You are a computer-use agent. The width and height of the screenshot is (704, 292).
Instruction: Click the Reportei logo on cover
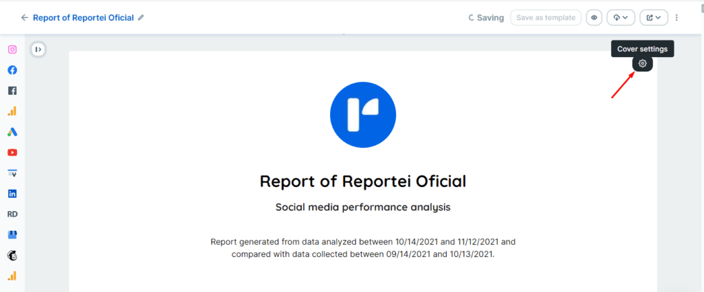click(x=363, y=115)
